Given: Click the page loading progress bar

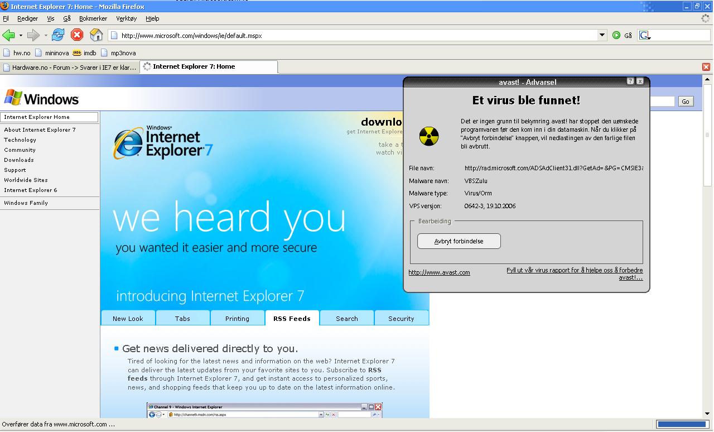Looking at the screenshot, I should (x=682, y=424).
